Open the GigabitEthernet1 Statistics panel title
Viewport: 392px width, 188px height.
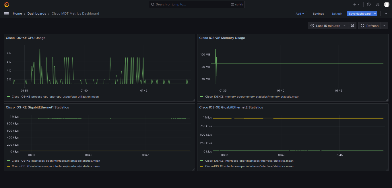37,107
